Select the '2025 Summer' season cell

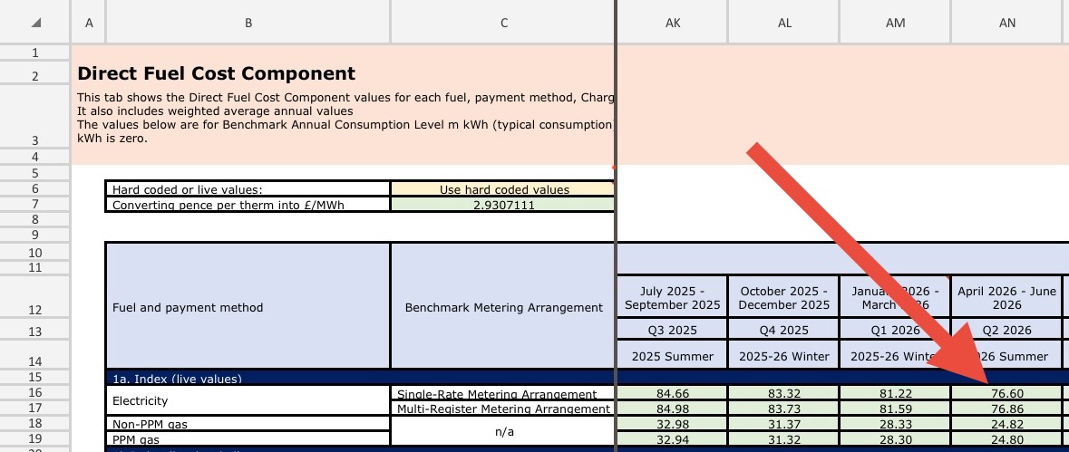click(x=672, y=356)
